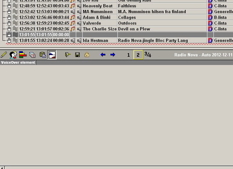Screen dimensions: 233x169
Task: Click the horizontal scrollbar track at the bottom
Action: tap(119, 168)
